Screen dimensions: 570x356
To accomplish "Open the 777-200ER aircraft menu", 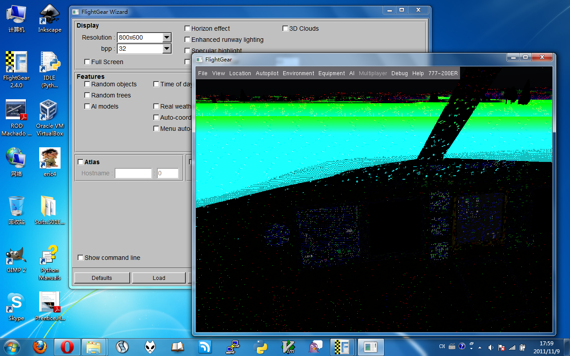I will click(443, 73).
